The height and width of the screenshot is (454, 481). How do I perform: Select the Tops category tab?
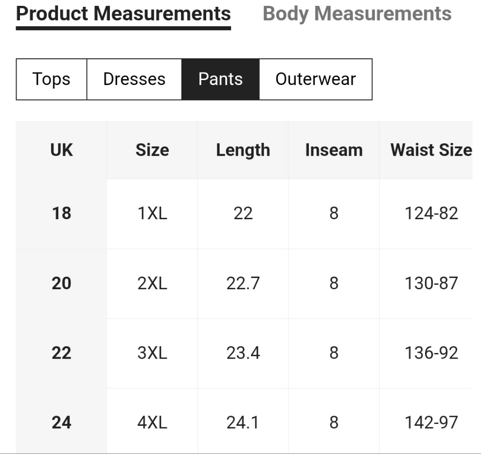[52, 79]
